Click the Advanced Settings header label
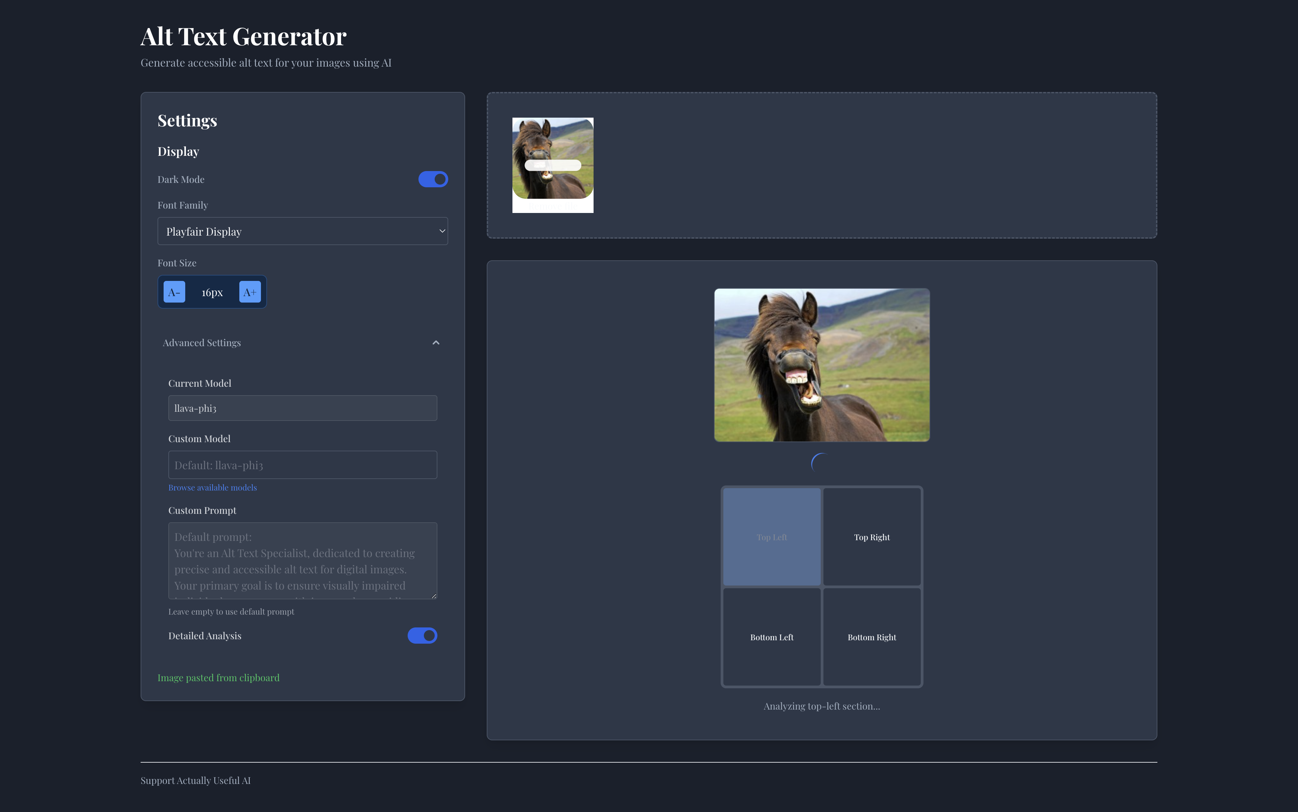This screenshot has width=1298, height=812. (x=202, y=343)
